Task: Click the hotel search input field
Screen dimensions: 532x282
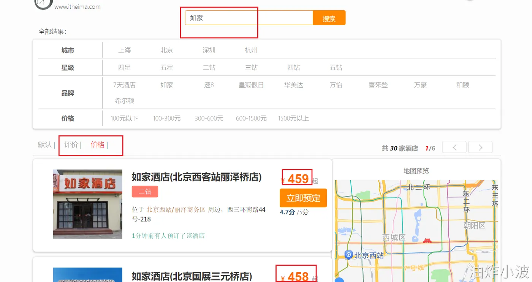Action: (x=249, y=18)
